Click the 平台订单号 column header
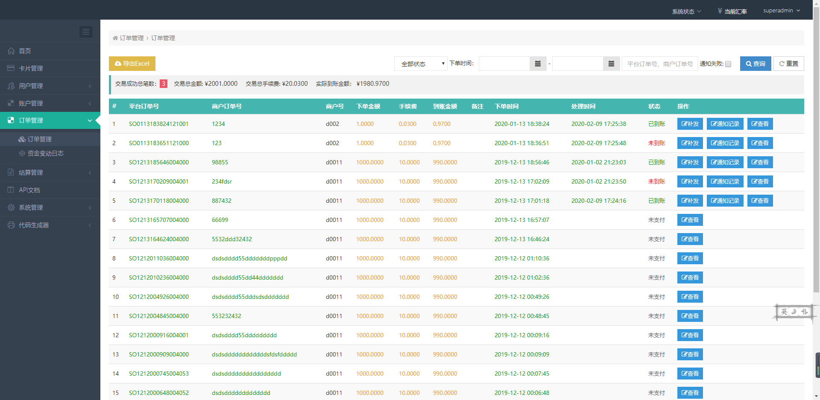 pos(144,106)
